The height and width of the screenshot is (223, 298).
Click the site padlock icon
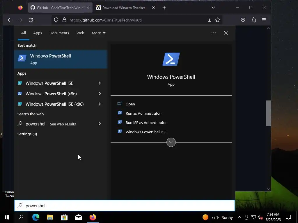click(64, 20)
